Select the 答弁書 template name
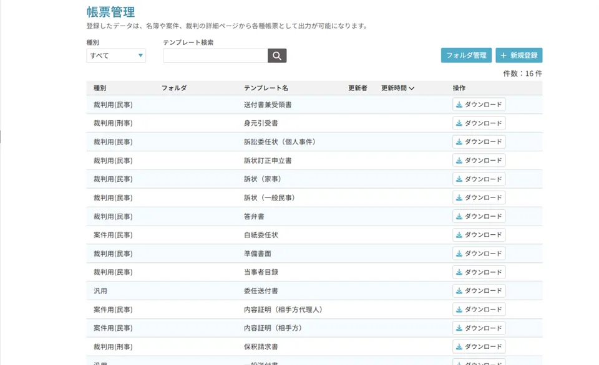The width and height of the screenshot is (599, 365). (254, 216)
